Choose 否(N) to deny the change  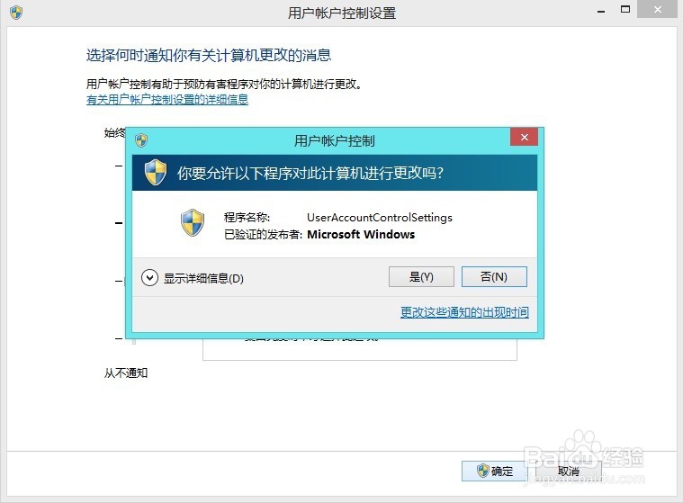(x=494, y=276)
